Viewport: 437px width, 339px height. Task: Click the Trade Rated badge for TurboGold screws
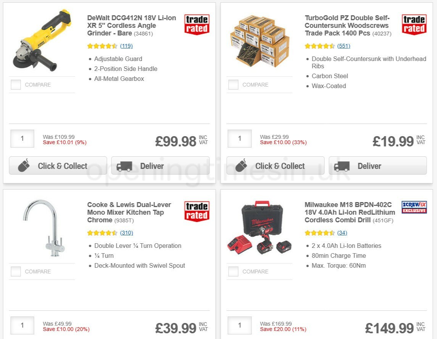pyautogui.click(x=414, y=24)
